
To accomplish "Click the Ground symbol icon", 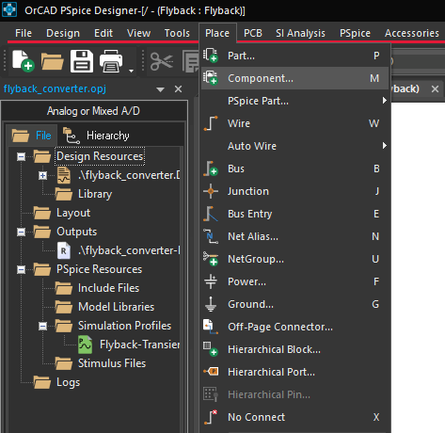I will [x=211, y=304].
